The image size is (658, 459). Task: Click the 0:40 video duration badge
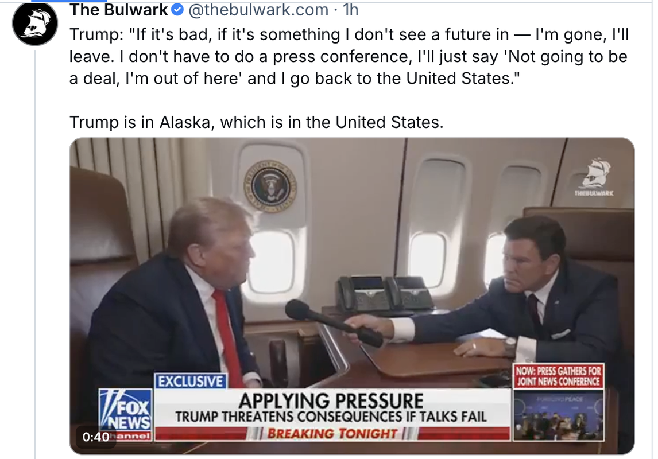[x=96, y=437]
